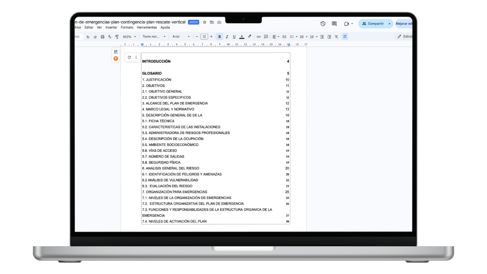Viewport: 487px width, 274px height.
Task: Click the font size field
Action: [204, 37]
